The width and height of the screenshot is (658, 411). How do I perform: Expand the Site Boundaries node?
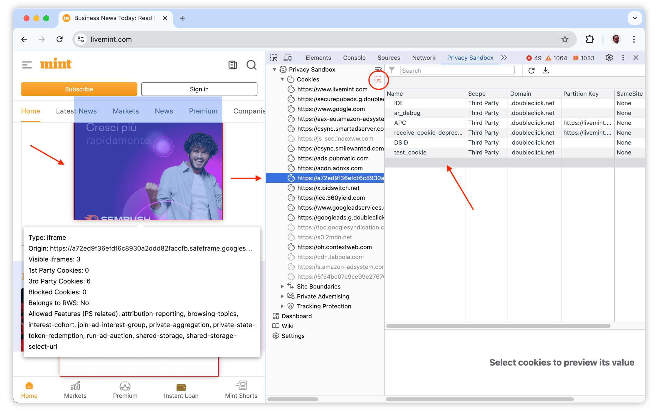[x=282, y=287]
